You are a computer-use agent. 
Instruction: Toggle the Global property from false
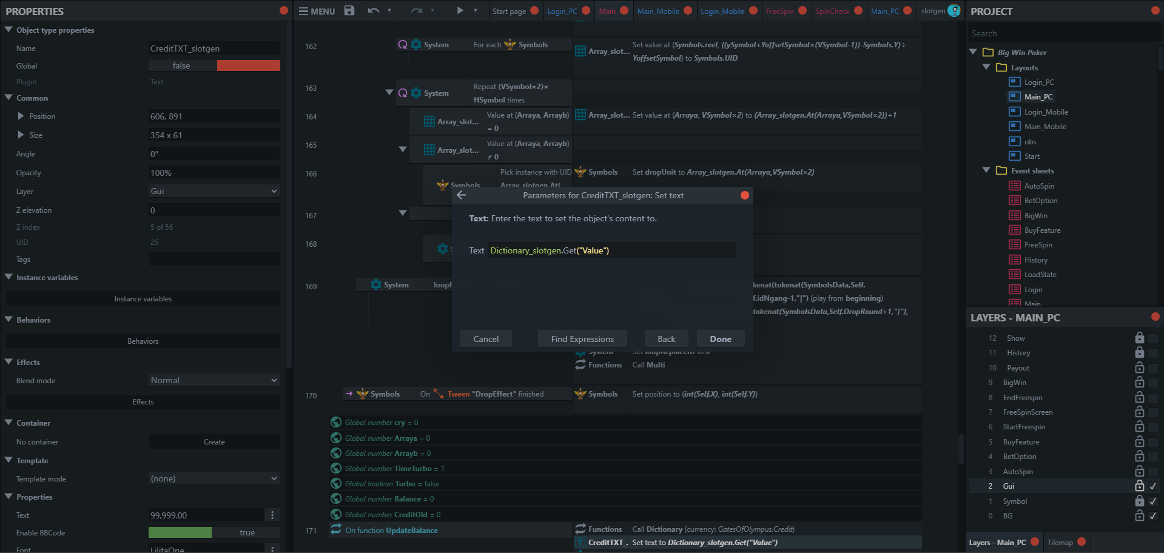(214, 65)
